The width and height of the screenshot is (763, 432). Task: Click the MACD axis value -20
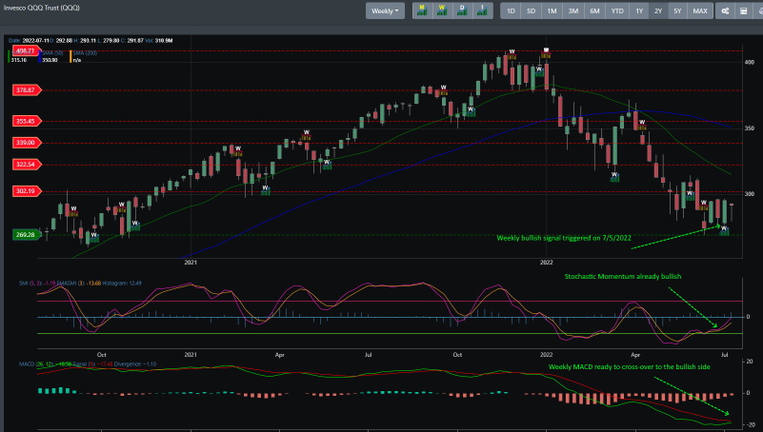(751, 424)
